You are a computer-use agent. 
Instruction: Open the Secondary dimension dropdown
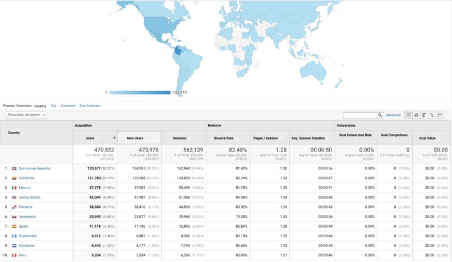pos(26,114)
